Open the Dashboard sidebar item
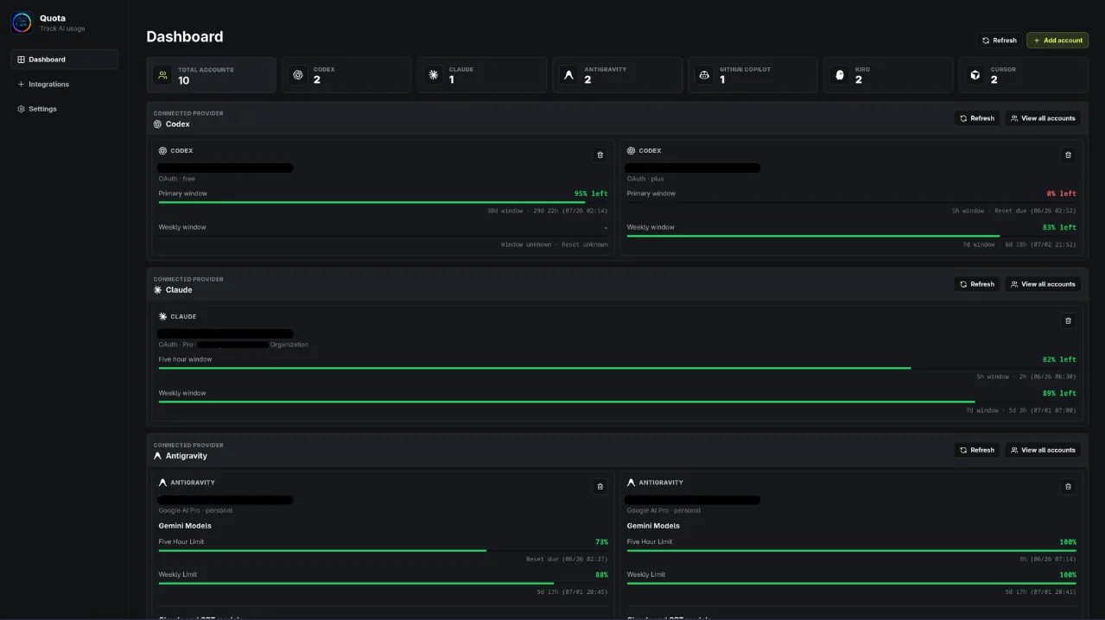Screen dimensions: 1105x620 (x=65, y=60)
